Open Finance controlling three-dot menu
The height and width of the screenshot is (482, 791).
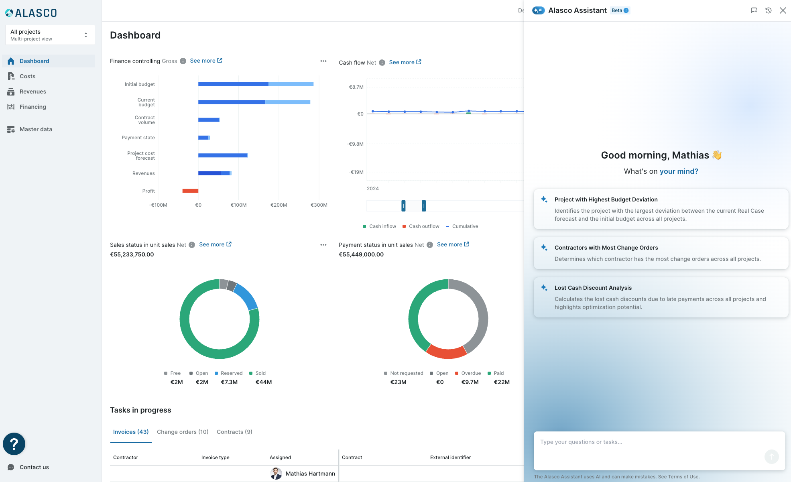(323, 61)
